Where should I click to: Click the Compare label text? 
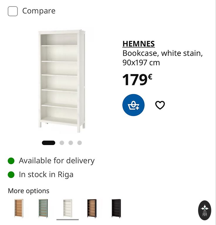pos(39,11)
